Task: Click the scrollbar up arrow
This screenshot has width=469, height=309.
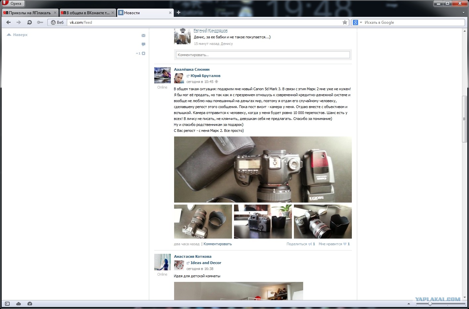Action: (464, 31)
